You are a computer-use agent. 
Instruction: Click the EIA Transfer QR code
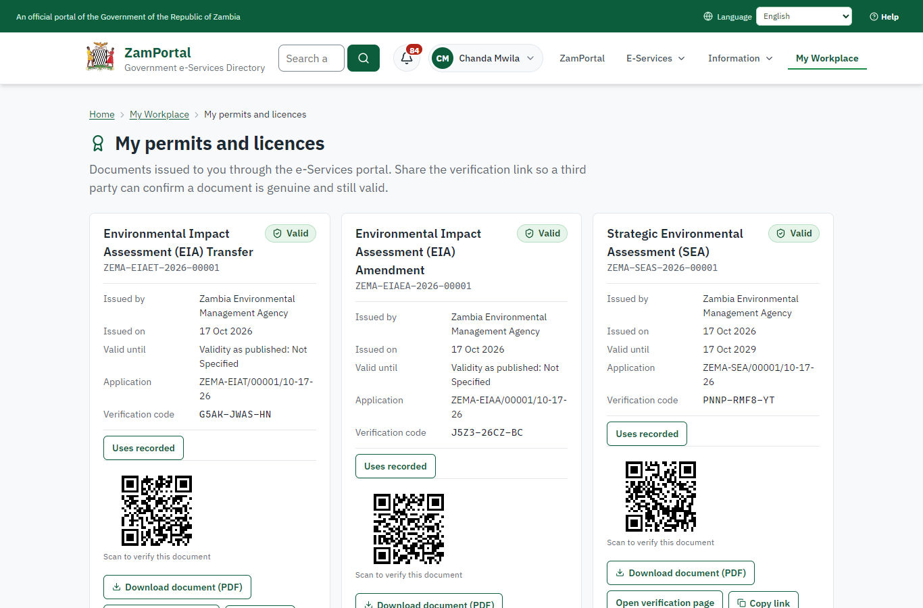pyautogui.click(x=157, y=511)
